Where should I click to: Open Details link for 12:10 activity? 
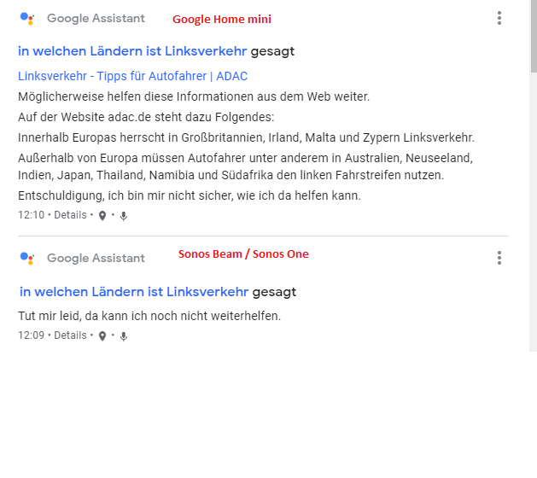[x=70, y=215]
